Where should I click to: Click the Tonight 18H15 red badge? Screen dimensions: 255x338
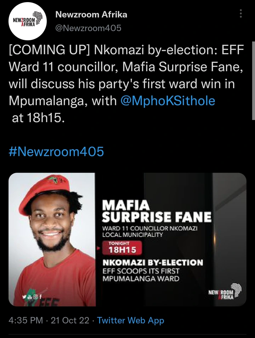click(122, 247)
